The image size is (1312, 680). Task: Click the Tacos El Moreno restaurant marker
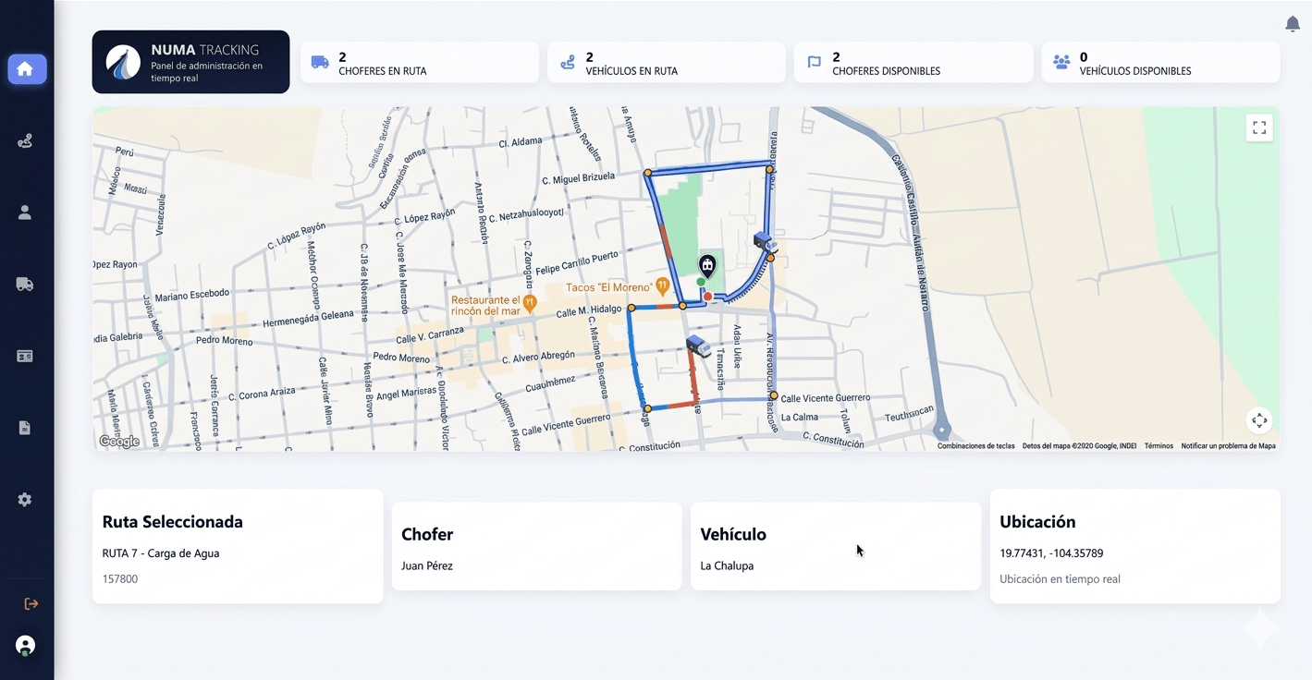pos(661,286)
